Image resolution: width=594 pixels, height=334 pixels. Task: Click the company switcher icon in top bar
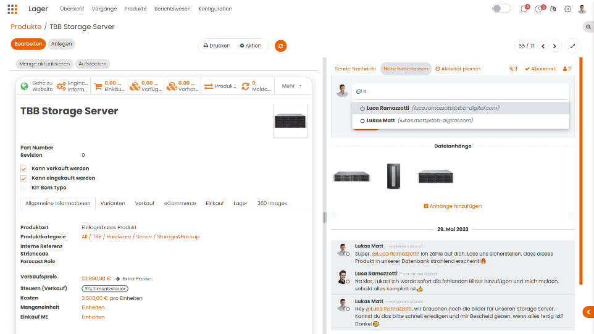[553, 9]
